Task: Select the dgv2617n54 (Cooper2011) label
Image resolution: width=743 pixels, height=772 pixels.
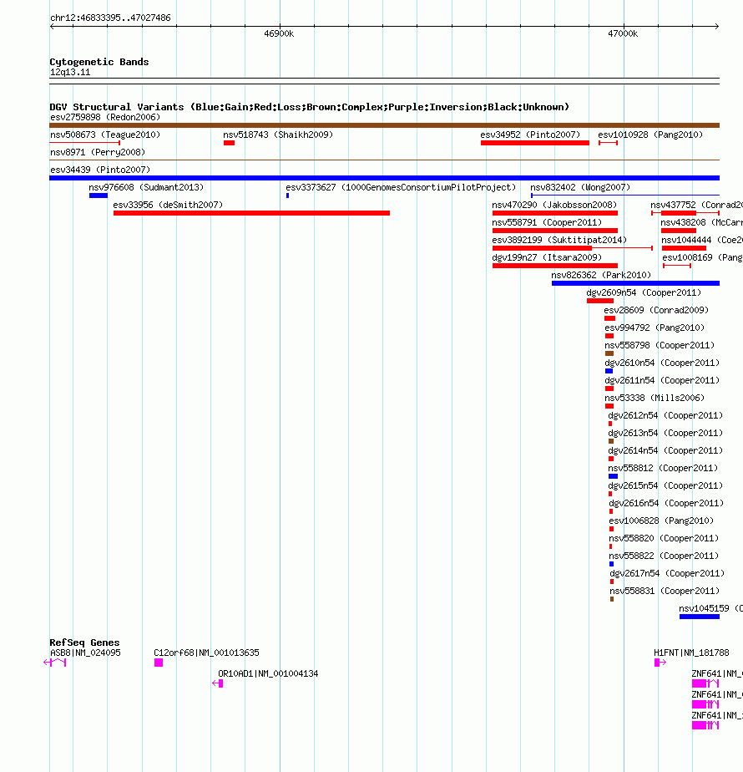Action: (667, 574)
